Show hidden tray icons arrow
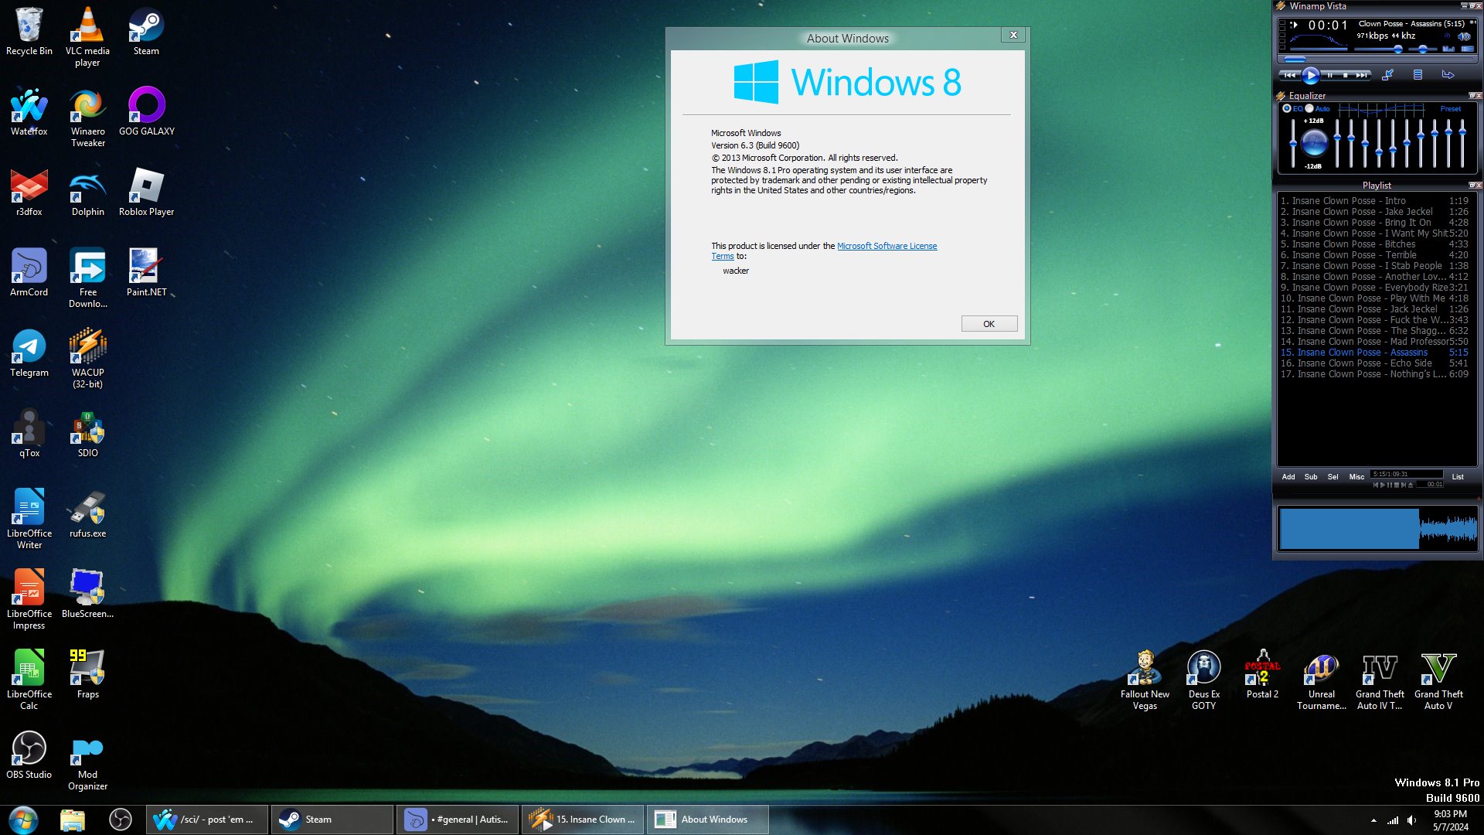 1373,820
